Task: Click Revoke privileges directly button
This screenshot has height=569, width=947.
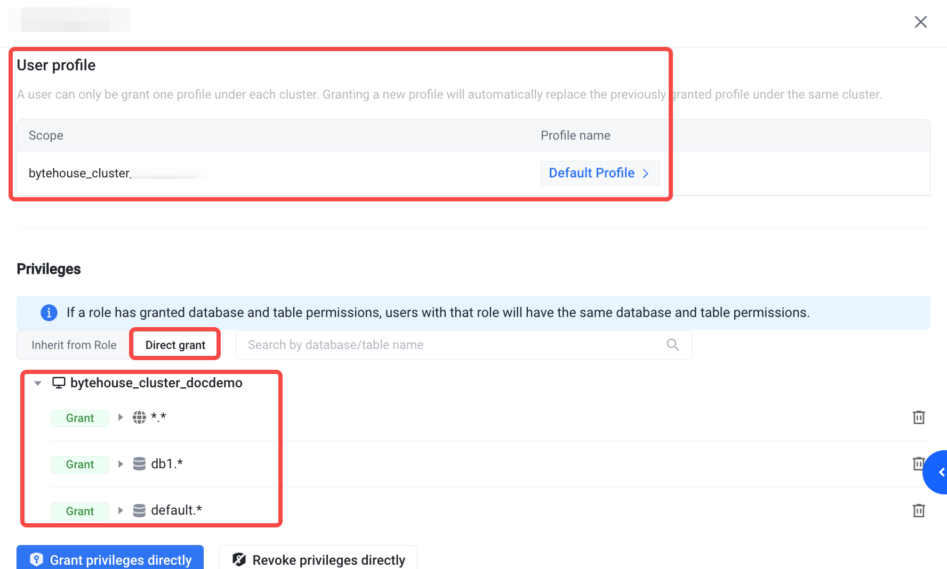Action: tap(318, 559)
